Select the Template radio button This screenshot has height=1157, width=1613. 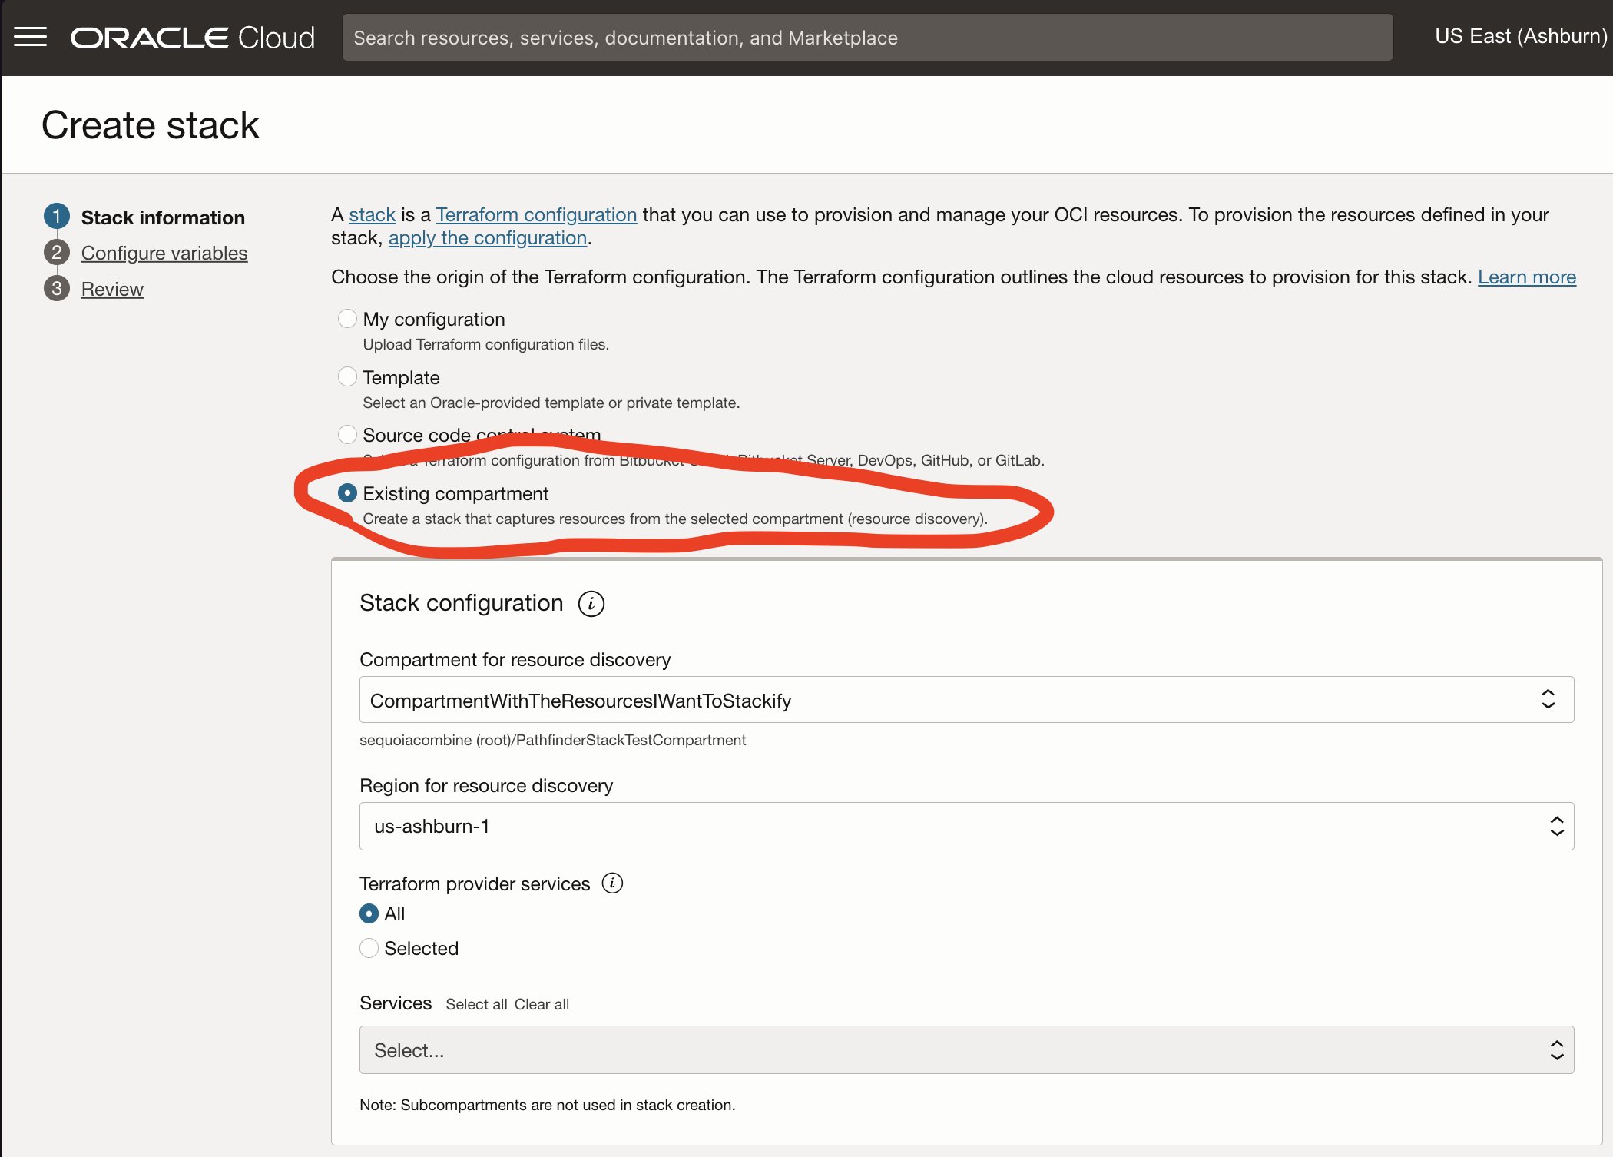pos(347,376)
